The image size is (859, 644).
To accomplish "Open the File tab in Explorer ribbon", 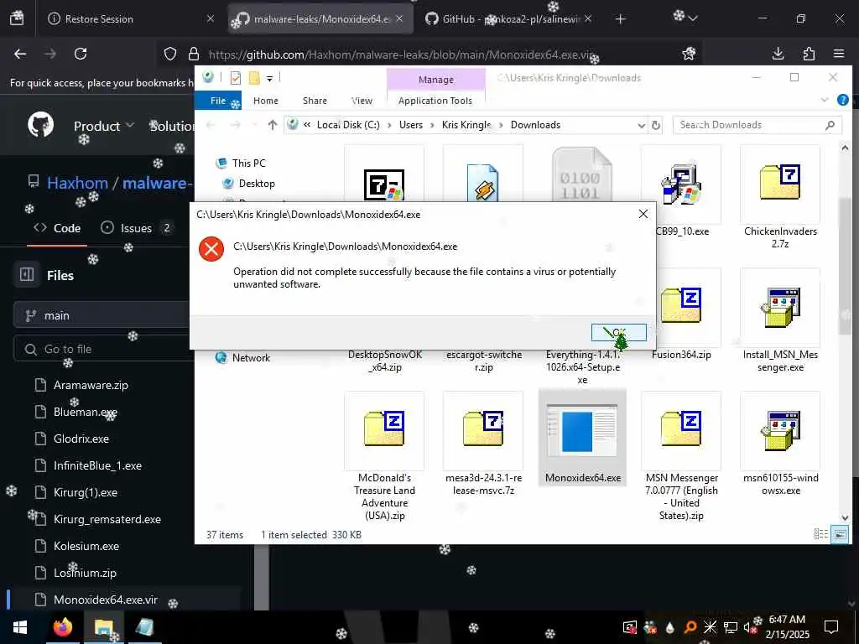I will point(218,101).
